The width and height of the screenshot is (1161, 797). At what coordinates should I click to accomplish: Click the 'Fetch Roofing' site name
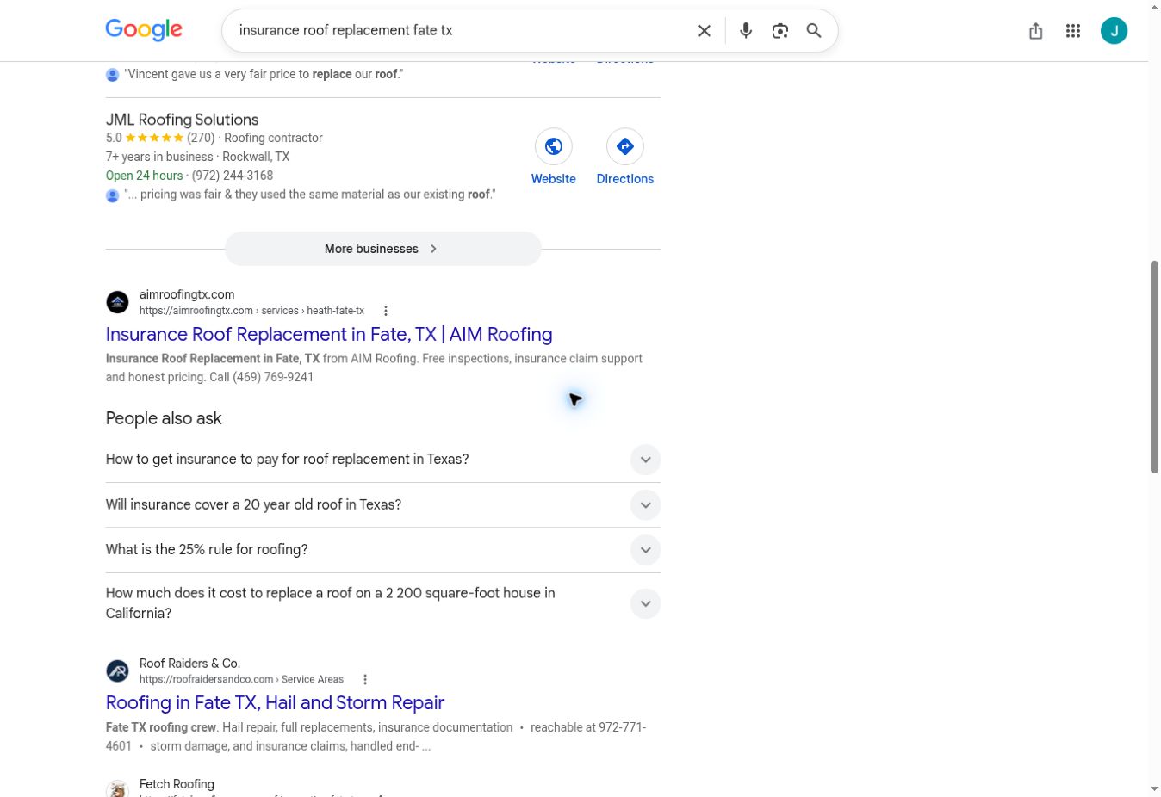(x=177, y=784)
